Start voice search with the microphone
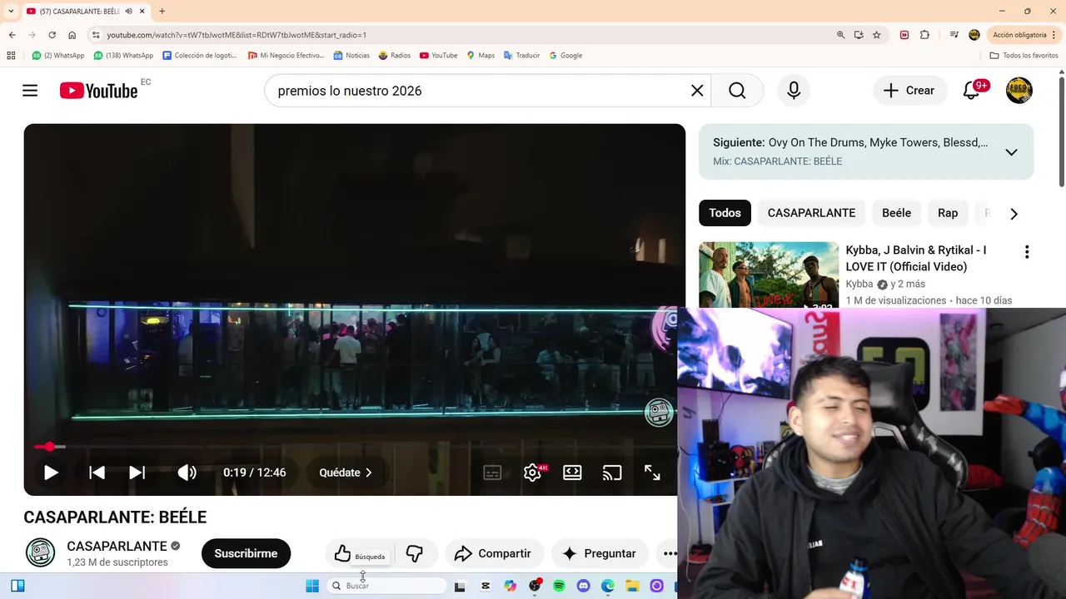Screen dimensions: 1066x599 [x=794, y=91]
